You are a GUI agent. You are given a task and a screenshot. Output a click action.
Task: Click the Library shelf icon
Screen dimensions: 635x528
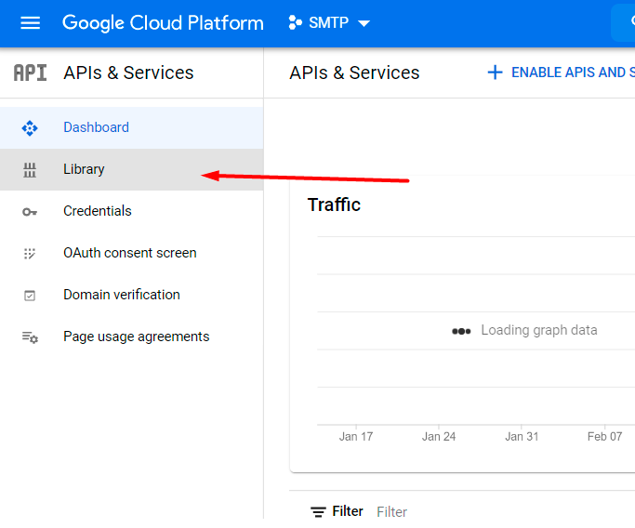(x=30, y=169)
